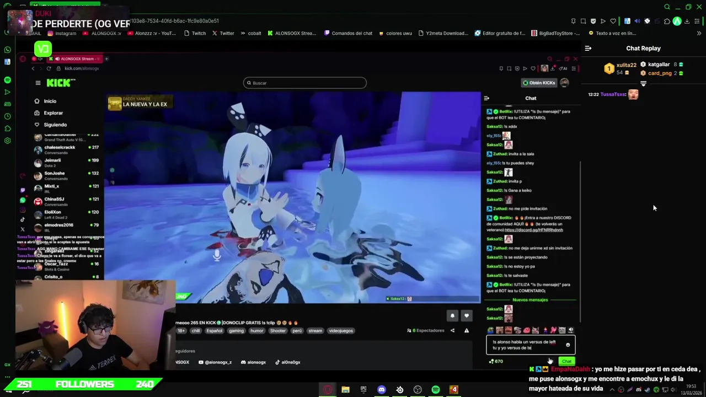Collapse the Kick Chat panel
The image size is (706, 397).
(486, 98)
